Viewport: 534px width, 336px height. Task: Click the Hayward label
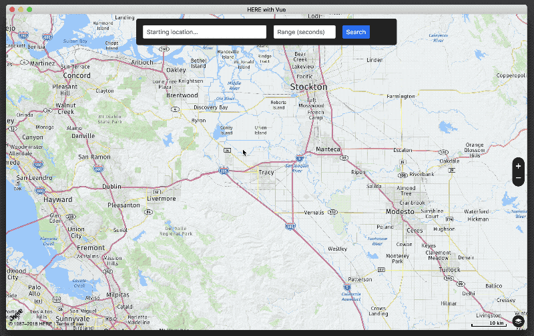(58, 199)
